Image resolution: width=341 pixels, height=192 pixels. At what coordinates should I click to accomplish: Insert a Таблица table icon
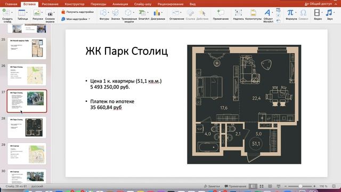coord(21,13)
